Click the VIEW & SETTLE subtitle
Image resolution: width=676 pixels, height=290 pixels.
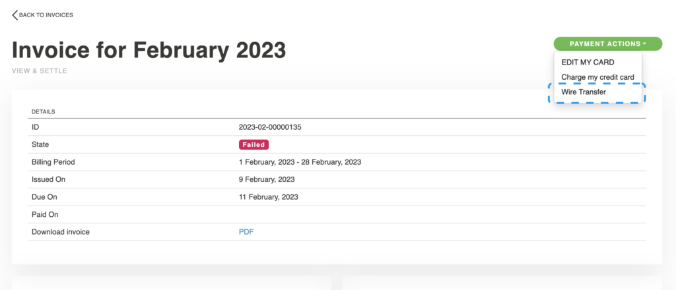(x=40, y=71)
